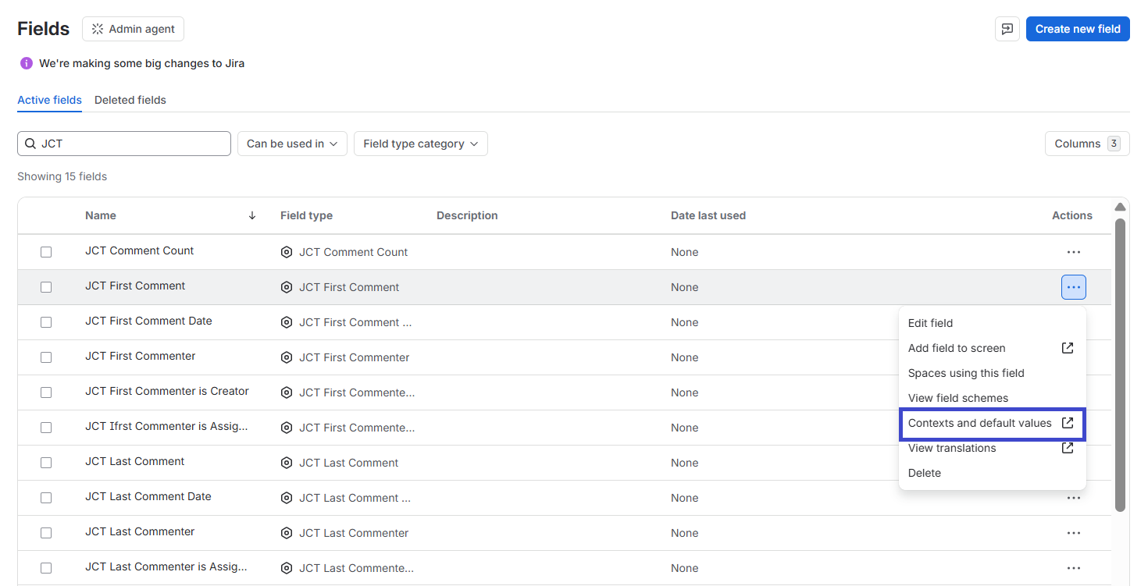Check the JCT First Comment row checkbox

tap(46, 287)
